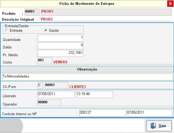This screenshot has width=174, height=133.
Task: Select the Saida radio button
Action: tap(46, 30)
